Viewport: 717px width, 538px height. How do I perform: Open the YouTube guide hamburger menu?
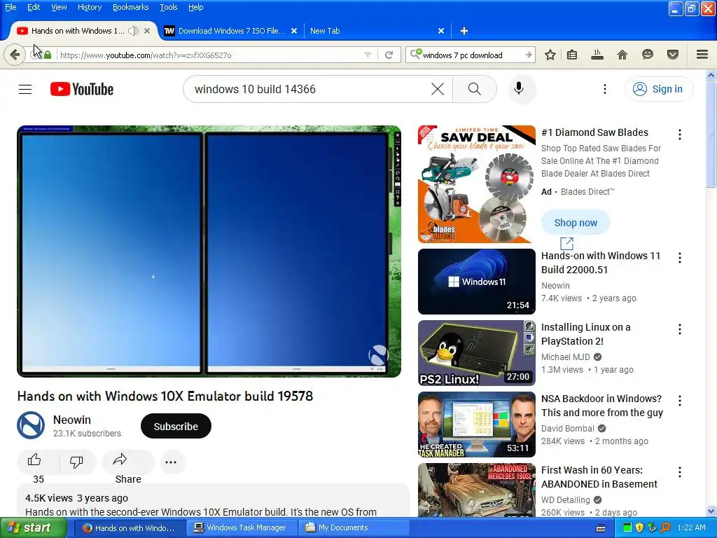25,89
